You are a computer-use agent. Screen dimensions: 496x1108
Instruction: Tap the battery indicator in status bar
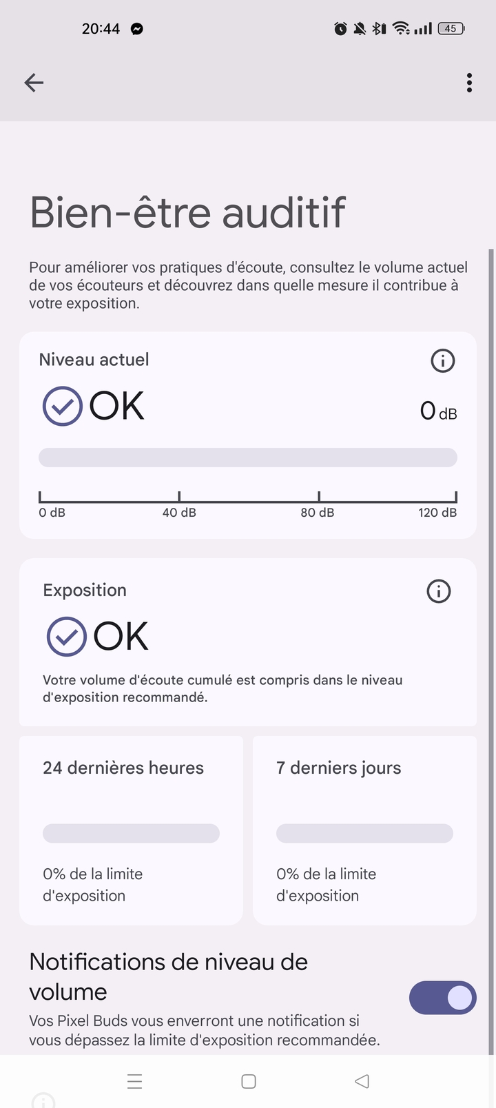pyautogui.click(x=451, y=28)
